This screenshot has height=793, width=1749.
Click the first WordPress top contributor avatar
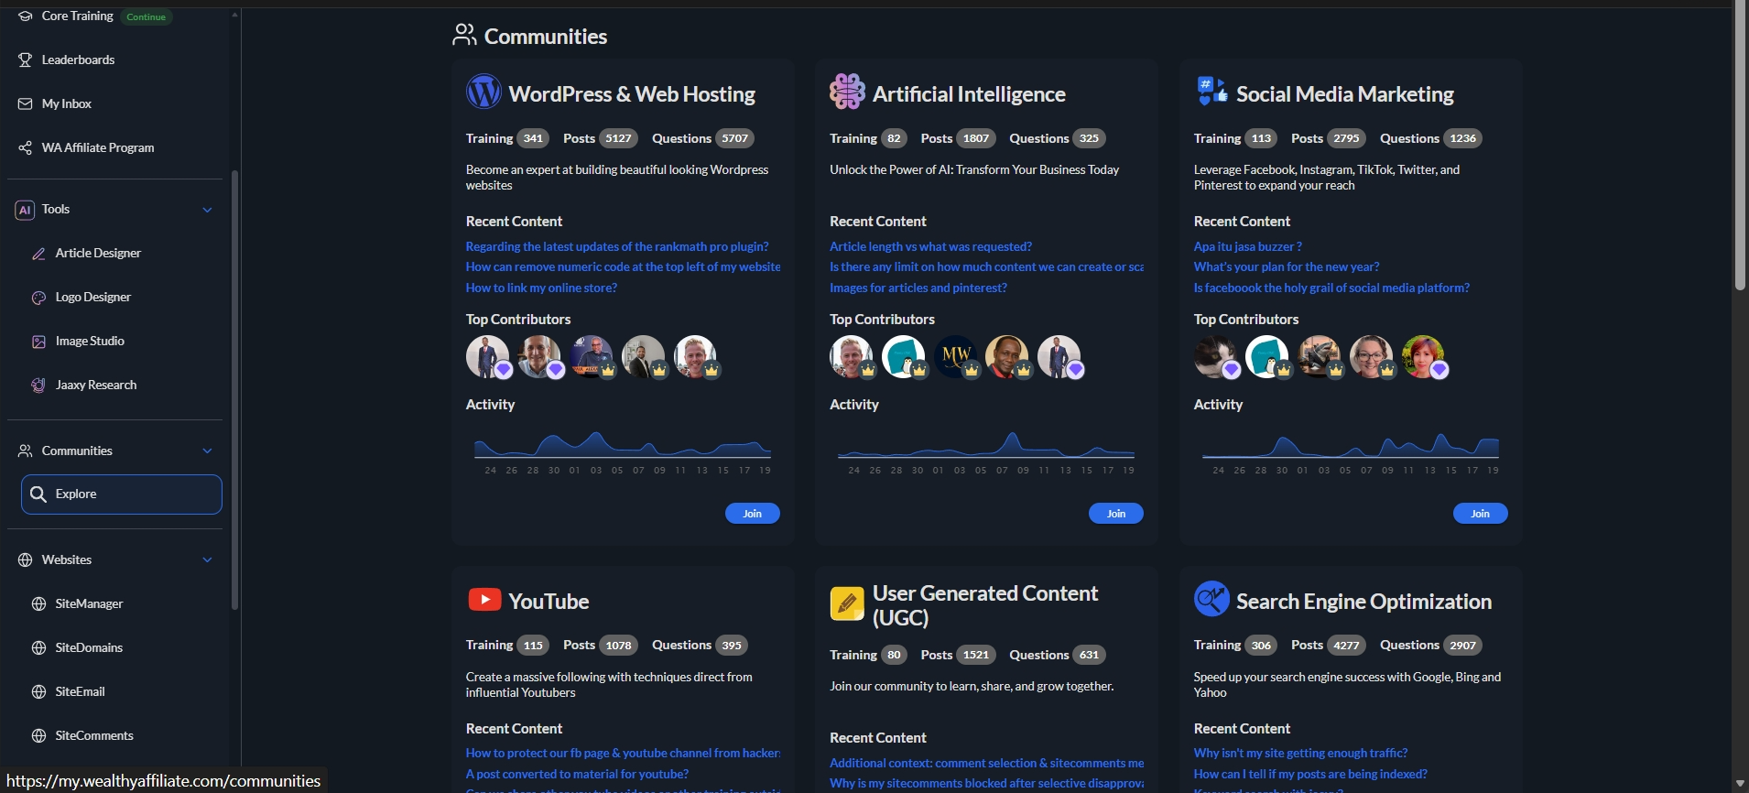tap(487, 356)
